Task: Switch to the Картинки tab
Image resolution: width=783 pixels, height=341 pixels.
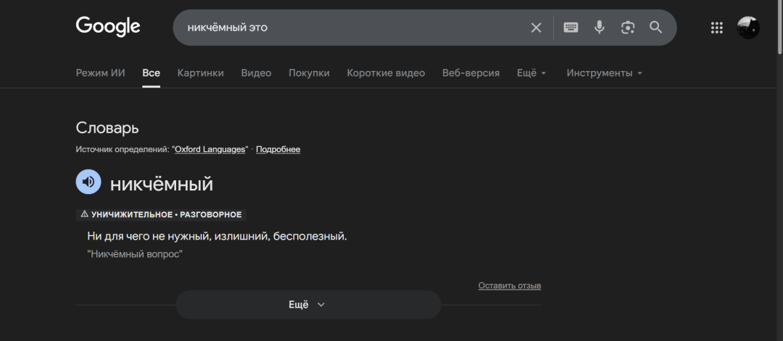Action: [x=200, y=73]
